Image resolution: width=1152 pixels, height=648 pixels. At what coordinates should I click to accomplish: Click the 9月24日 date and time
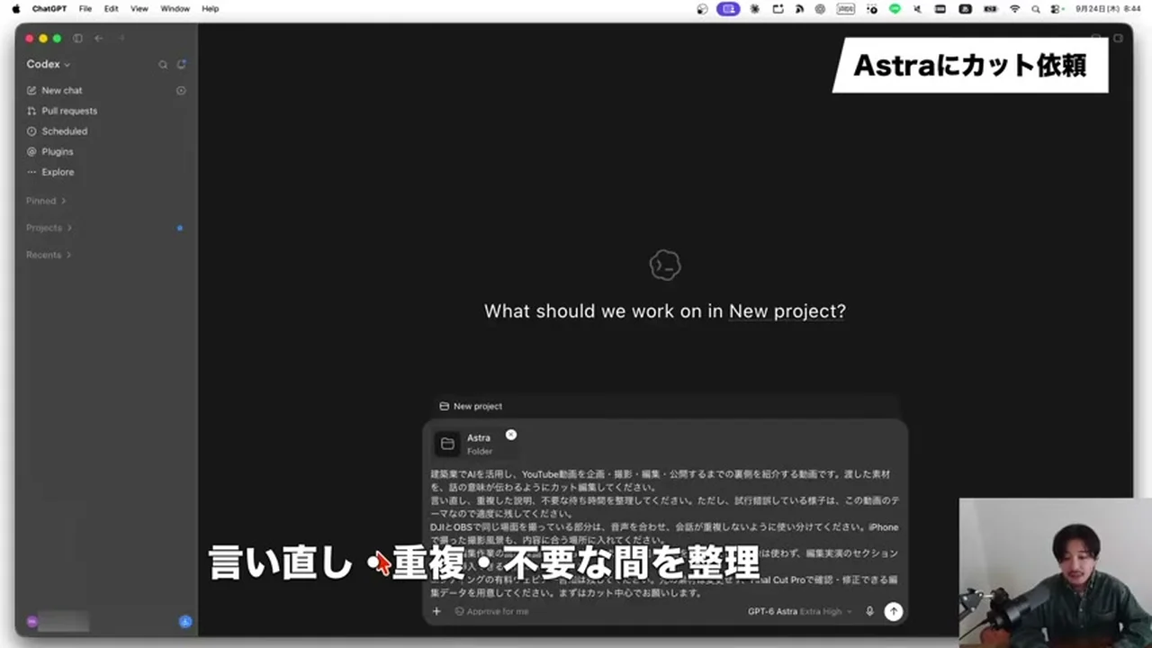[1107, 9]
